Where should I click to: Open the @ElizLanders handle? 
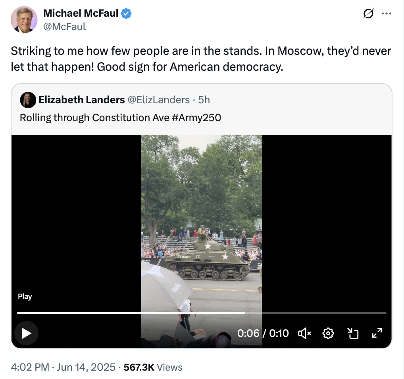point(158,100)
